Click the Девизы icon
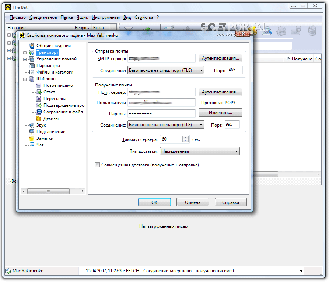Viewport: 329px width, 283px height. tap(38, 118)
